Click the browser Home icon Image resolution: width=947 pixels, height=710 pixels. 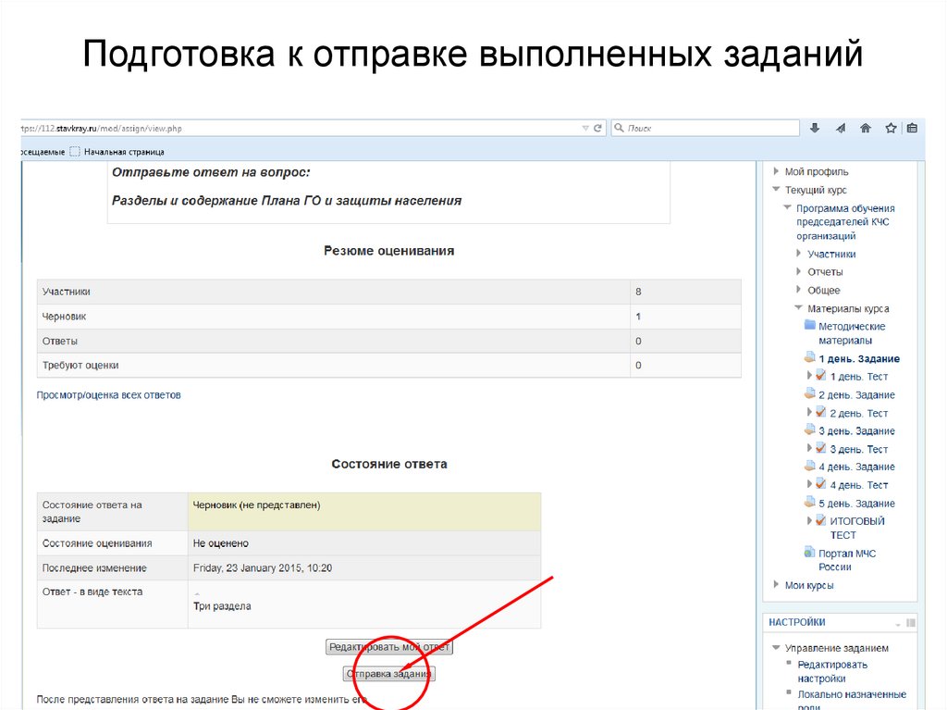866,129
